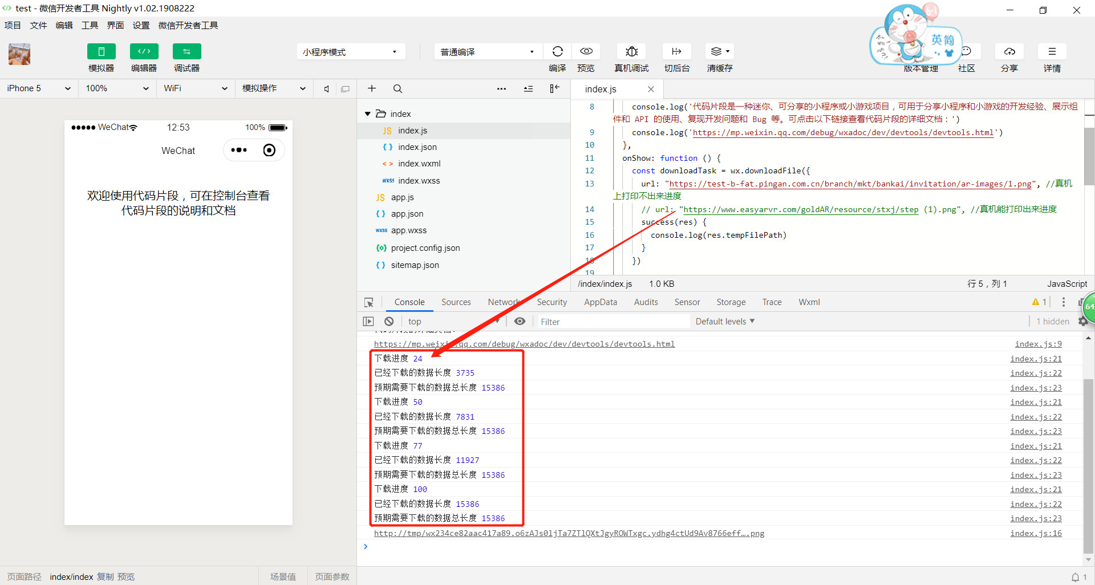Open console settings gear icon
The image size is (1095, 585).
1083,322
